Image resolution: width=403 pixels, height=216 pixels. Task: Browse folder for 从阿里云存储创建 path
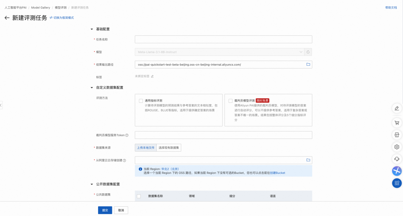[308, 160]
